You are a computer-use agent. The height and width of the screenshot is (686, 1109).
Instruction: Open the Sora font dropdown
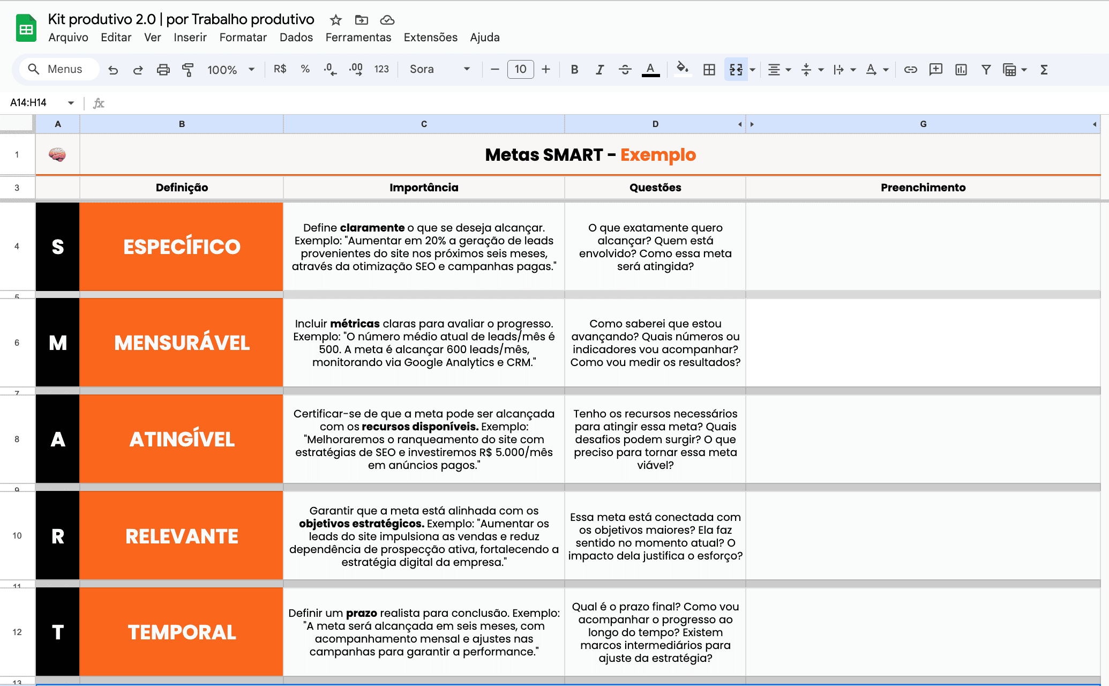(440, 69)
